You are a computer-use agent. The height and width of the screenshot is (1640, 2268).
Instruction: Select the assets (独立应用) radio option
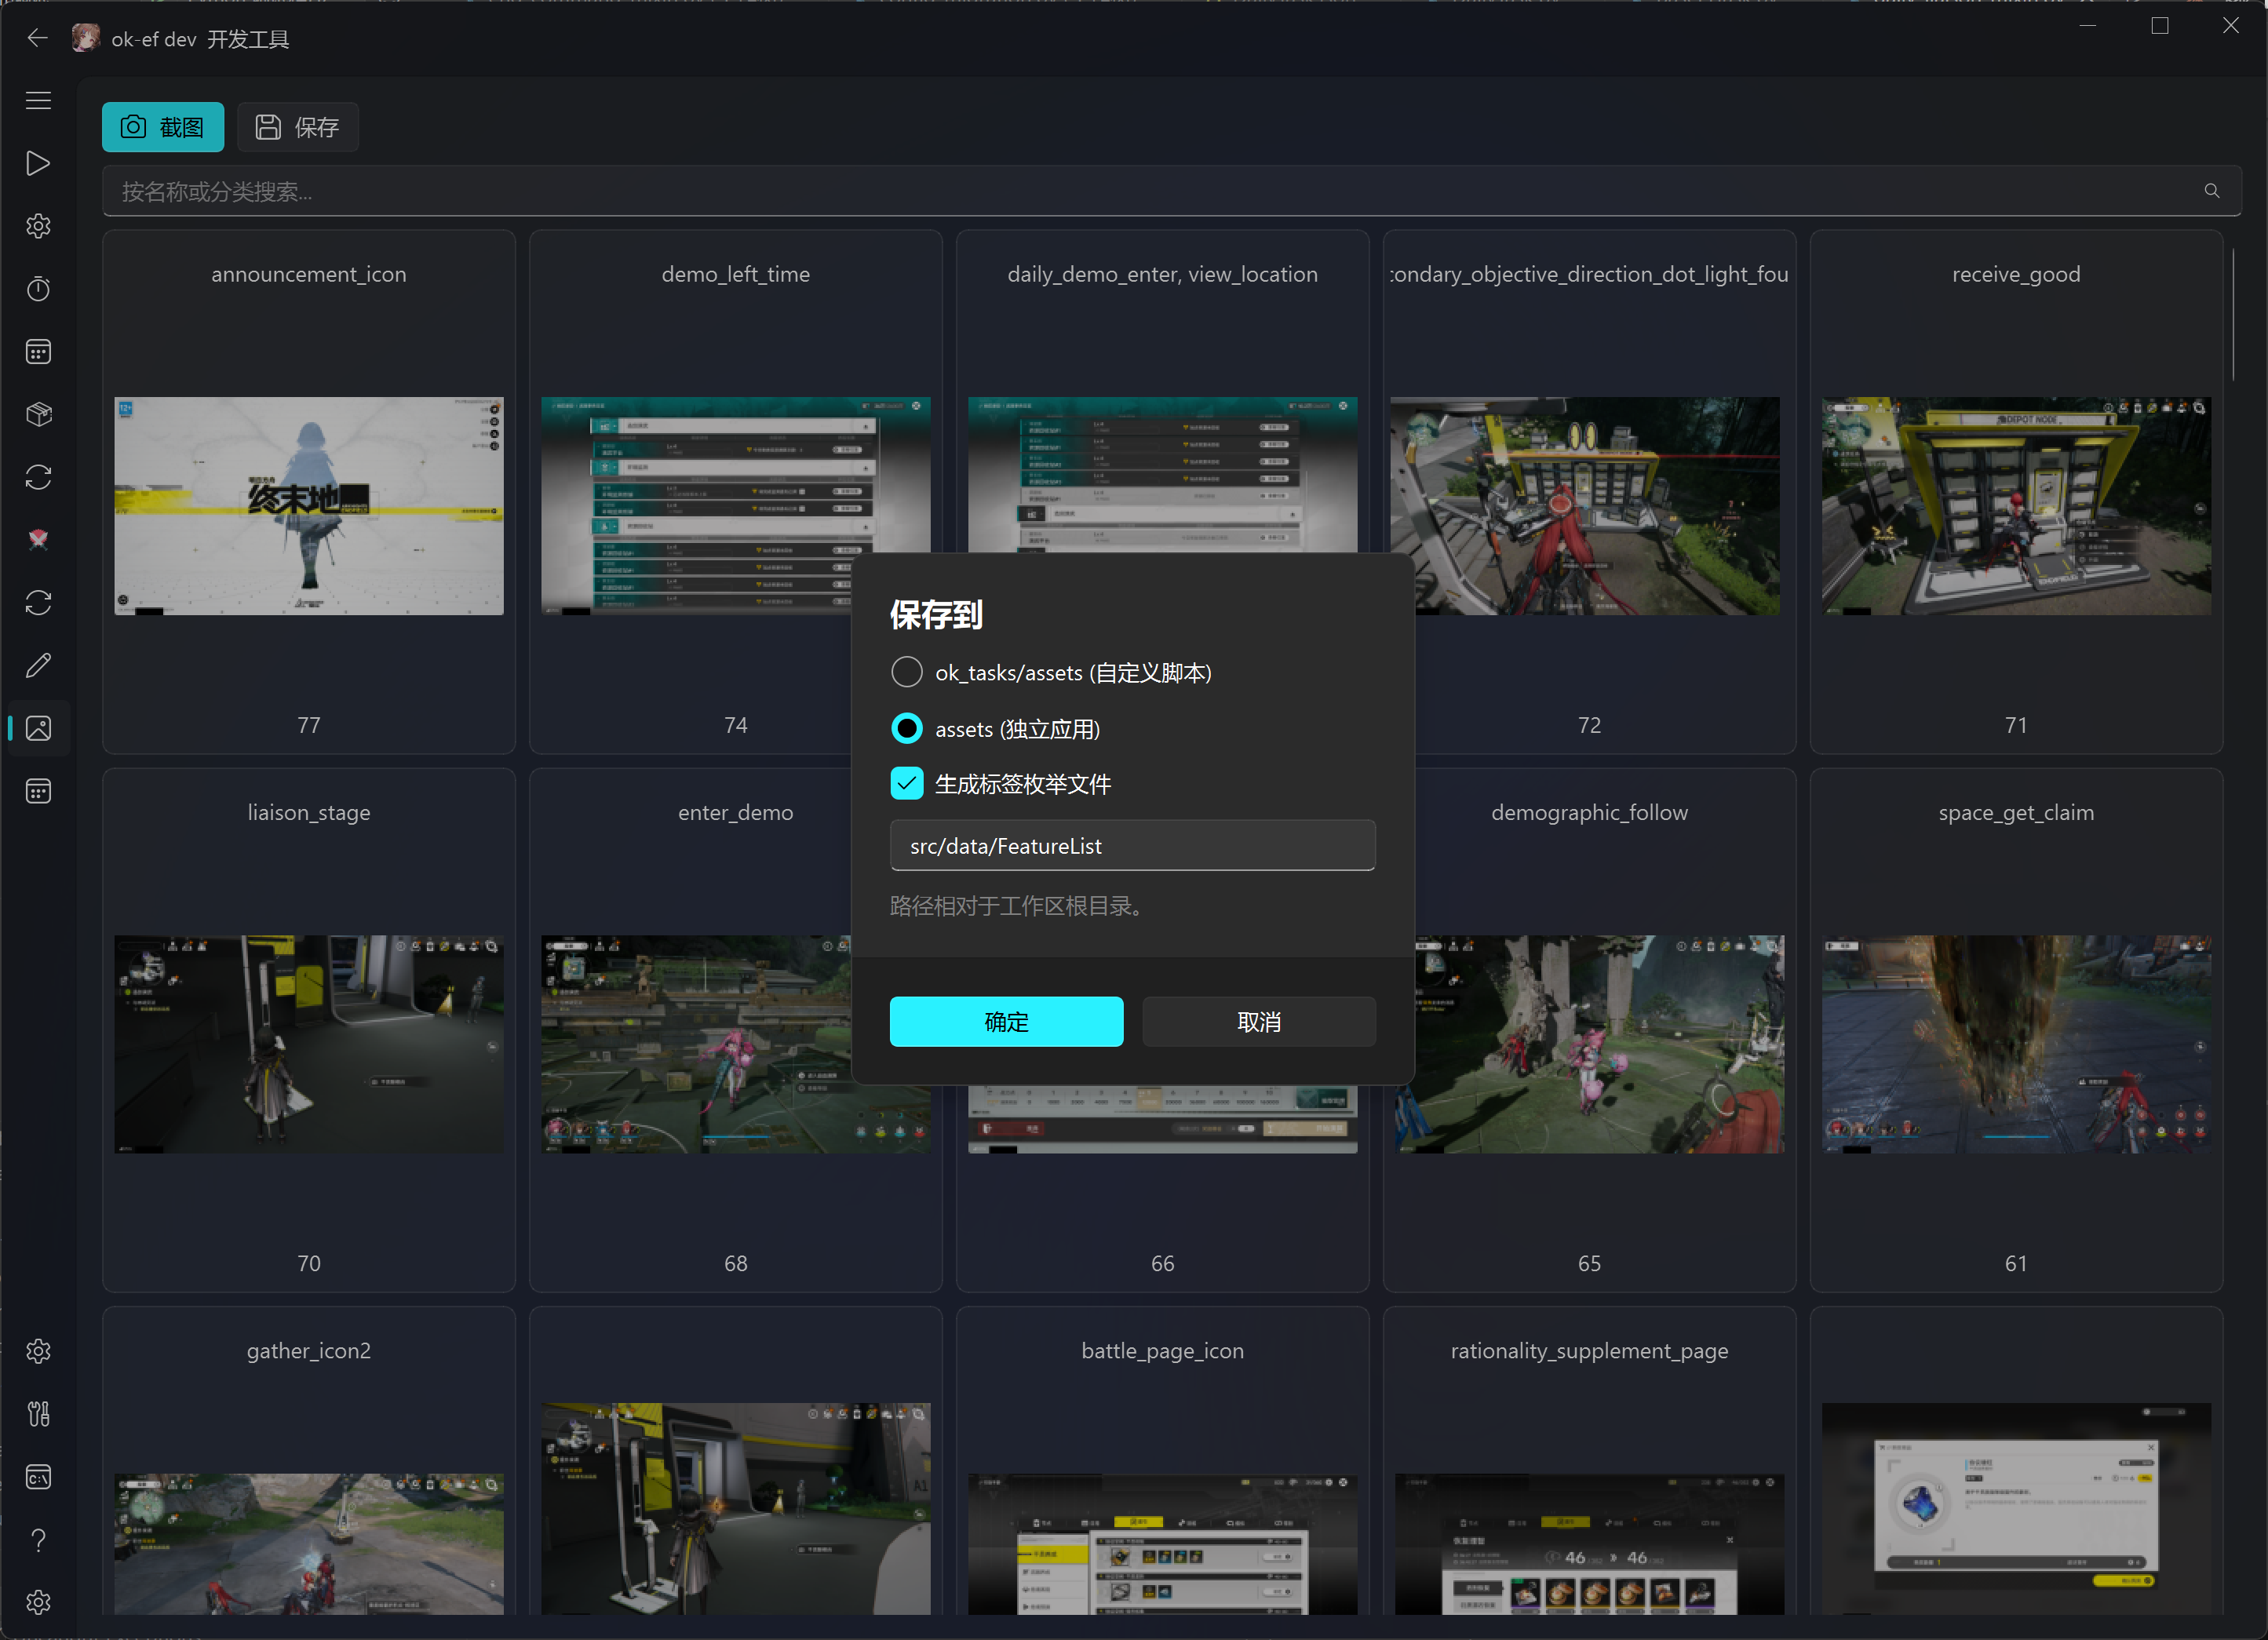pyautogui.click(x=906, y=728)
